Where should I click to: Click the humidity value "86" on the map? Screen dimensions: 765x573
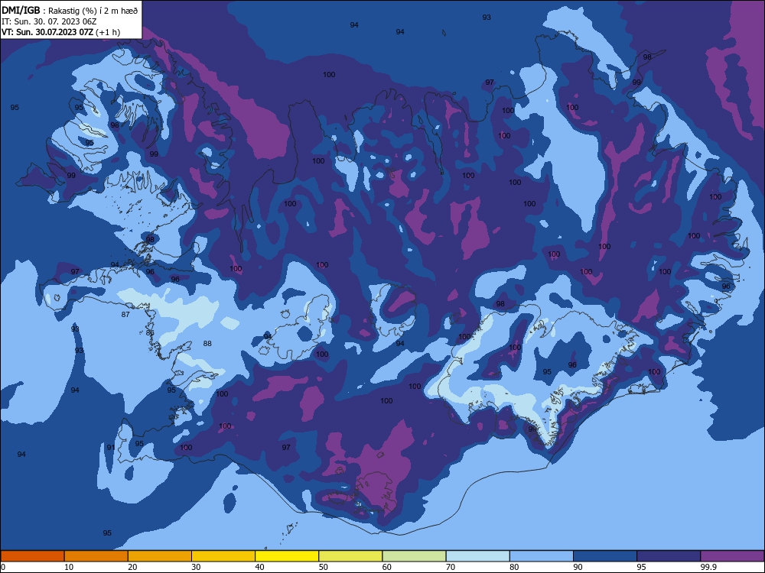(x=150, y=333)
